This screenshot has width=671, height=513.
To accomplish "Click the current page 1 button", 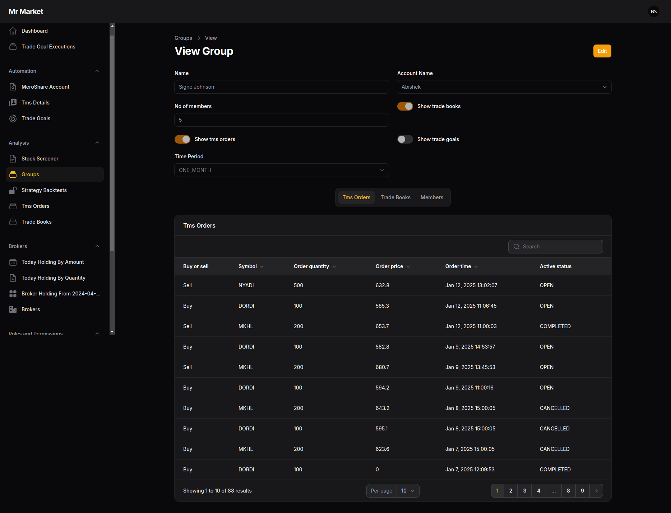I will click(498, 491).
